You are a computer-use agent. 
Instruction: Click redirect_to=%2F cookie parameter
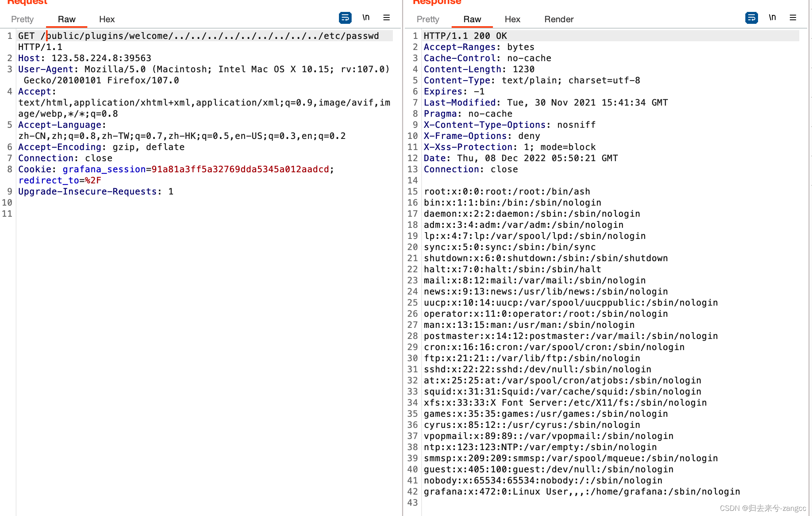pos(60,180)
